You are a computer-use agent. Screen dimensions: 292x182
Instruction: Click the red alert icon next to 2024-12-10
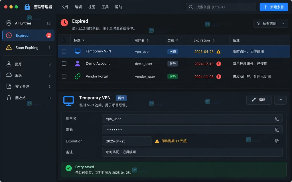(x=219, y=64)
